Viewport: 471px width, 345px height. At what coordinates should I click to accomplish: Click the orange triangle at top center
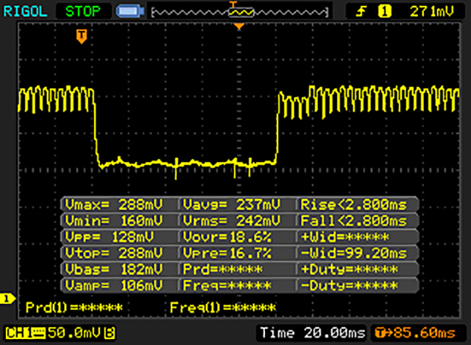(238, 27)
